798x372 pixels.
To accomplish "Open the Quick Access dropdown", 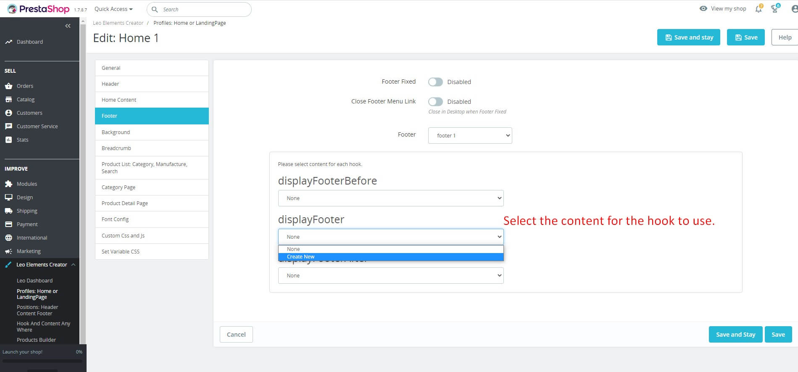I will pos(113,9).
